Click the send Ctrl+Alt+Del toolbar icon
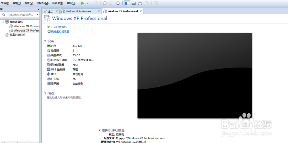This screenshot has height=143, width=288. pyautogui.click(x=96, y=3)
